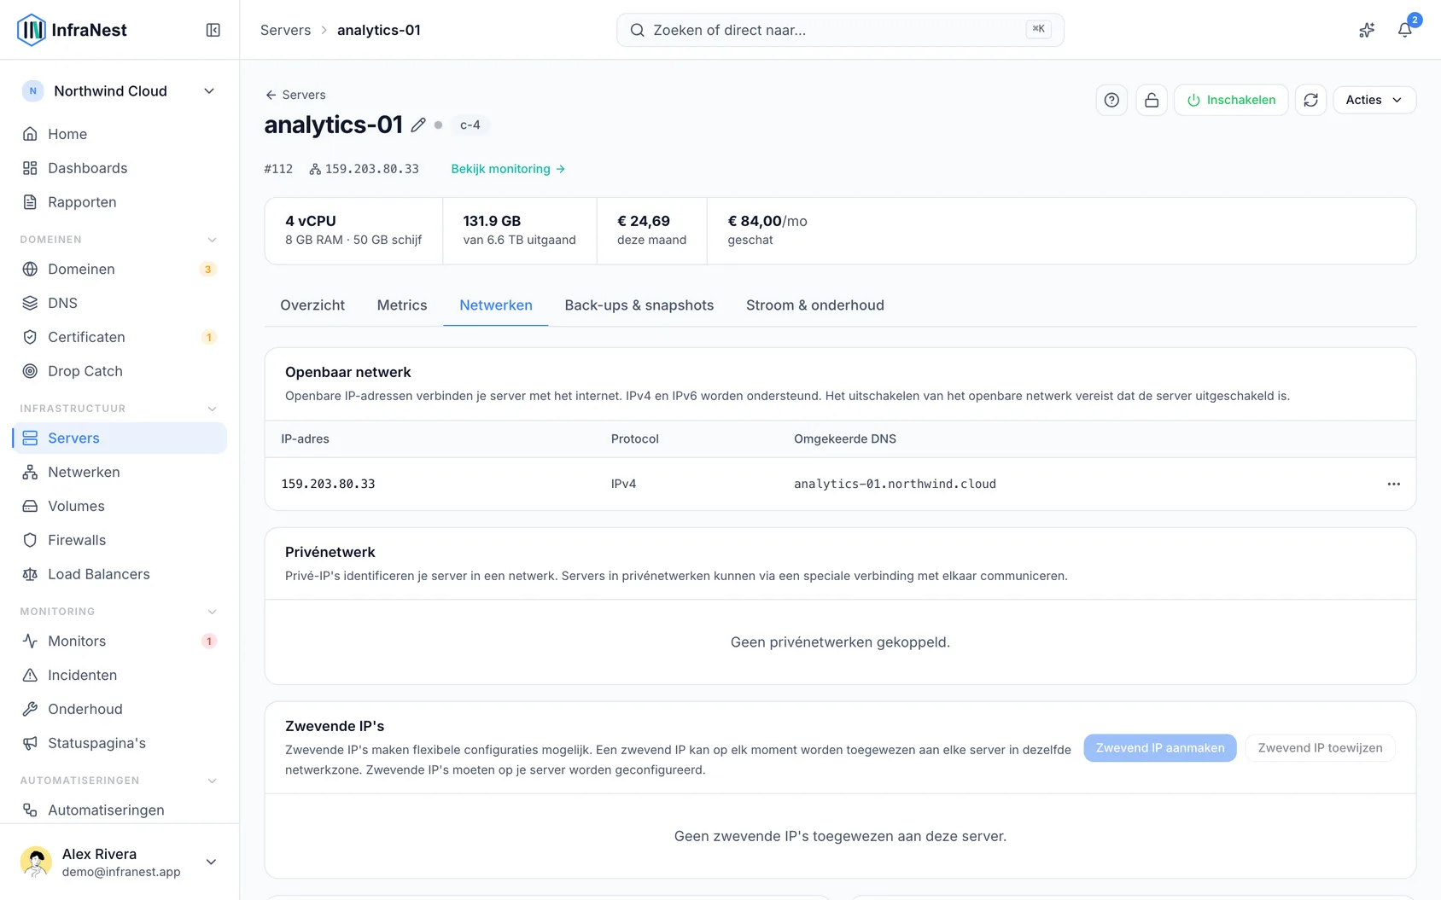Image resolution: width=1441 pixels, height=900 pixels.
Task: Collapse the Domeinen section header
Action: (x=120, y=240)
